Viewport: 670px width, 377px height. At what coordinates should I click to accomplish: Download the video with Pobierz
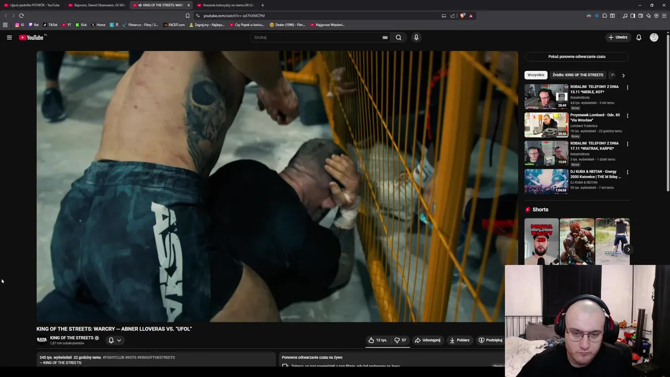click(460, 340)
